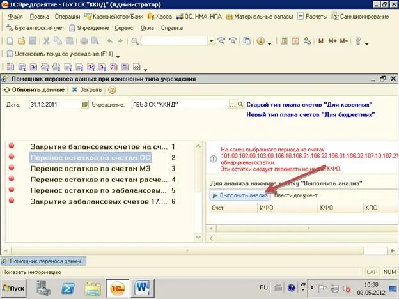Open the Учреждение menu
The image size is (399, 299).
pyautogui.click(x=89, y=28)
